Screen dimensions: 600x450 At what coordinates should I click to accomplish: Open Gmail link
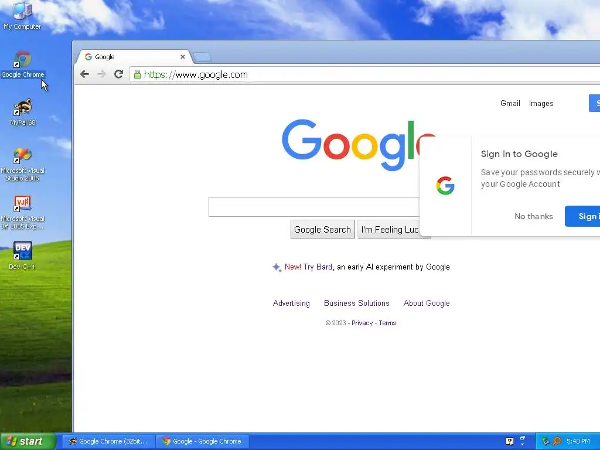point(510,103)
